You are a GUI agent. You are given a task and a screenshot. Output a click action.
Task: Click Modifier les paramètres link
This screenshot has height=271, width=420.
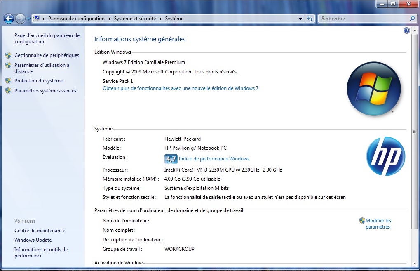point(378,224)
